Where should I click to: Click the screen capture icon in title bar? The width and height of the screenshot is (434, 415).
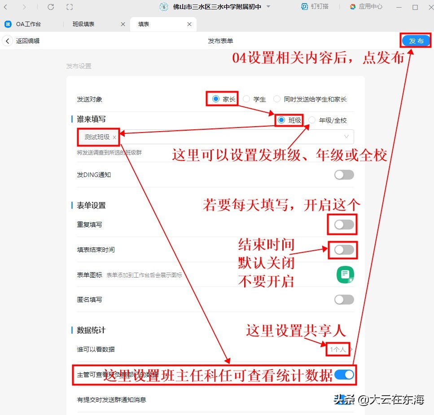click(69, 7)
